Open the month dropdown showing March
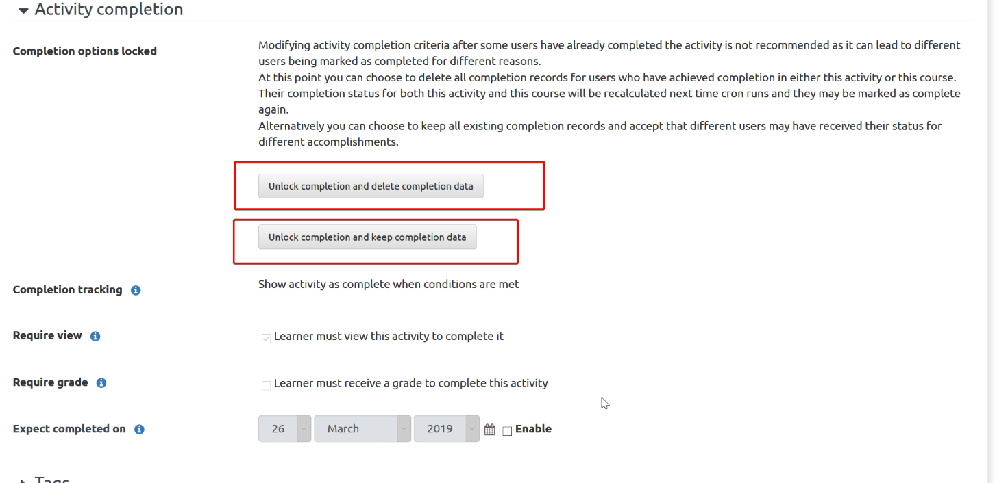 [362, 429]
